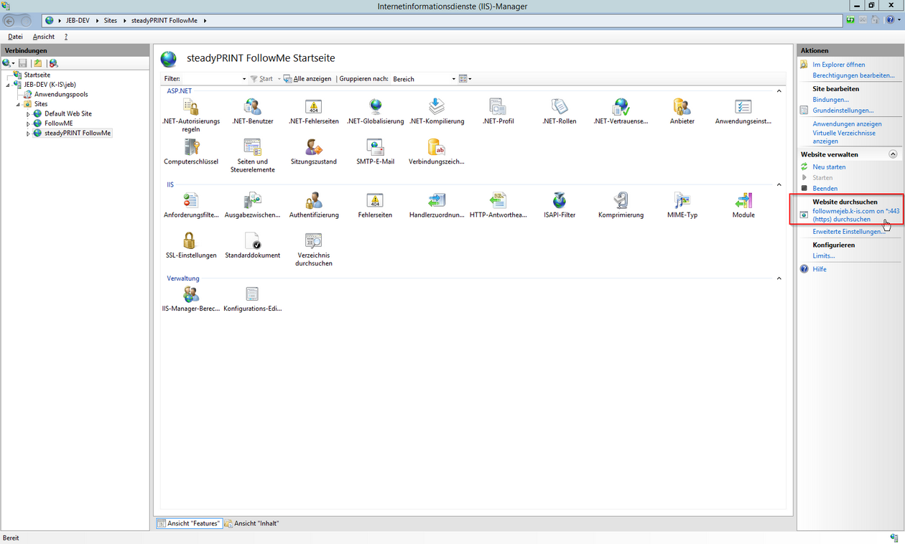Collapse the Verwaltung group
905x544 pixels.
pos(779,278)
